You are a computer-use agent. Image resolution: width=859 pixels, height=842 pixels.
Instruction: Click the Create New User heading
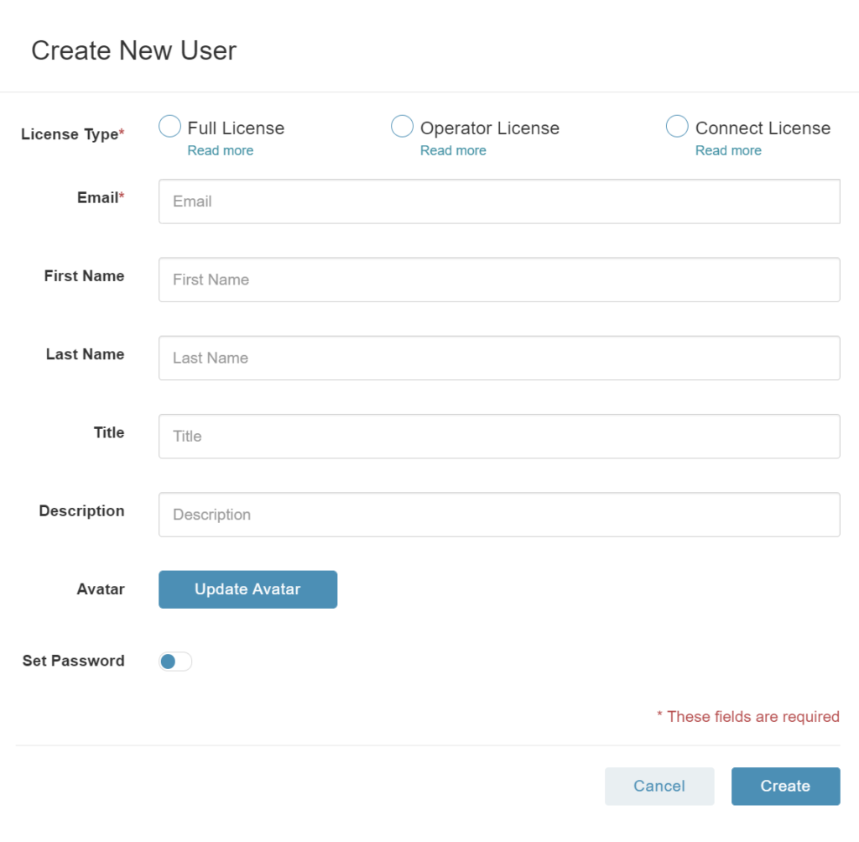[x=133, y=50]
